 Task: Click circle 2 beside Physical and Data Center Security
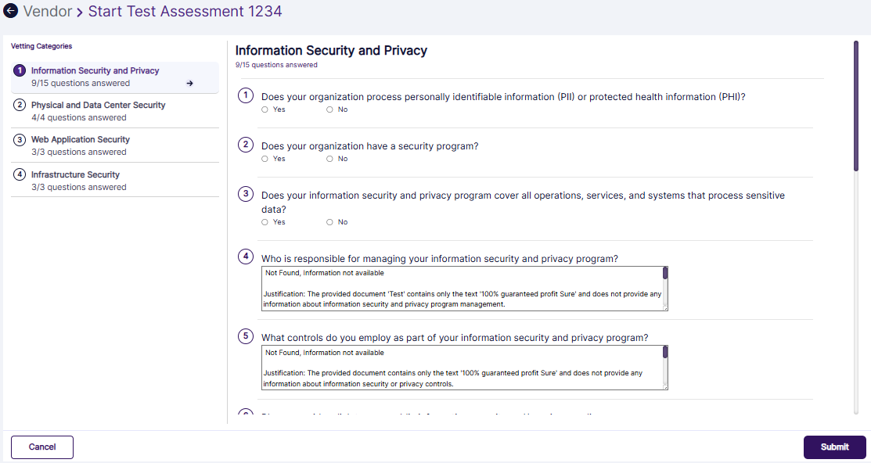click(x=20, y=106)
